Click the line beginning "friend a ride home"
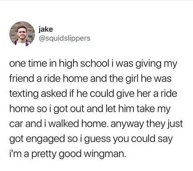This screenshot has height=171, width=193. tap(91, 79)
